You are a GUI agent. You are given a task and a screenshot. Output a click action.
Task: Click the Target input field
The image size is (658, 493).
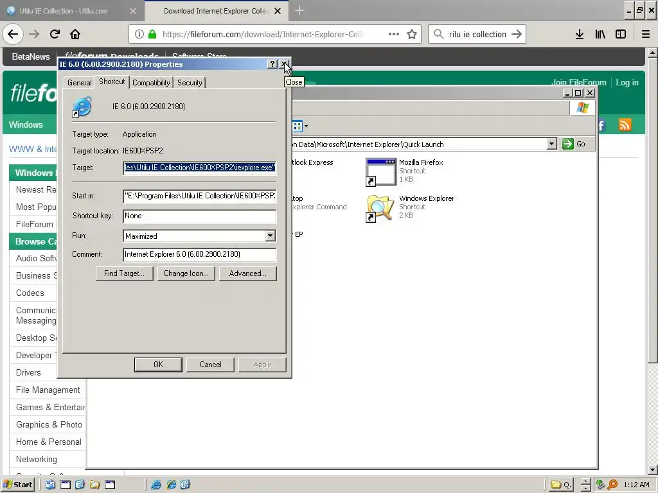pos(200,168)
